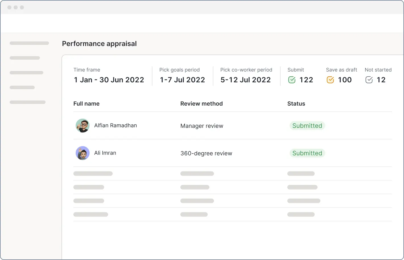
Task: Click Ali Imran's avatar picture
Action: (83, 153)
